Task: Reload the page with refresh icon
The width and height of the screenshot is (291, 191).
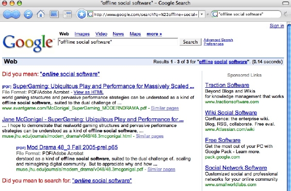Action: pyautogui.click(x=28, y=14)
